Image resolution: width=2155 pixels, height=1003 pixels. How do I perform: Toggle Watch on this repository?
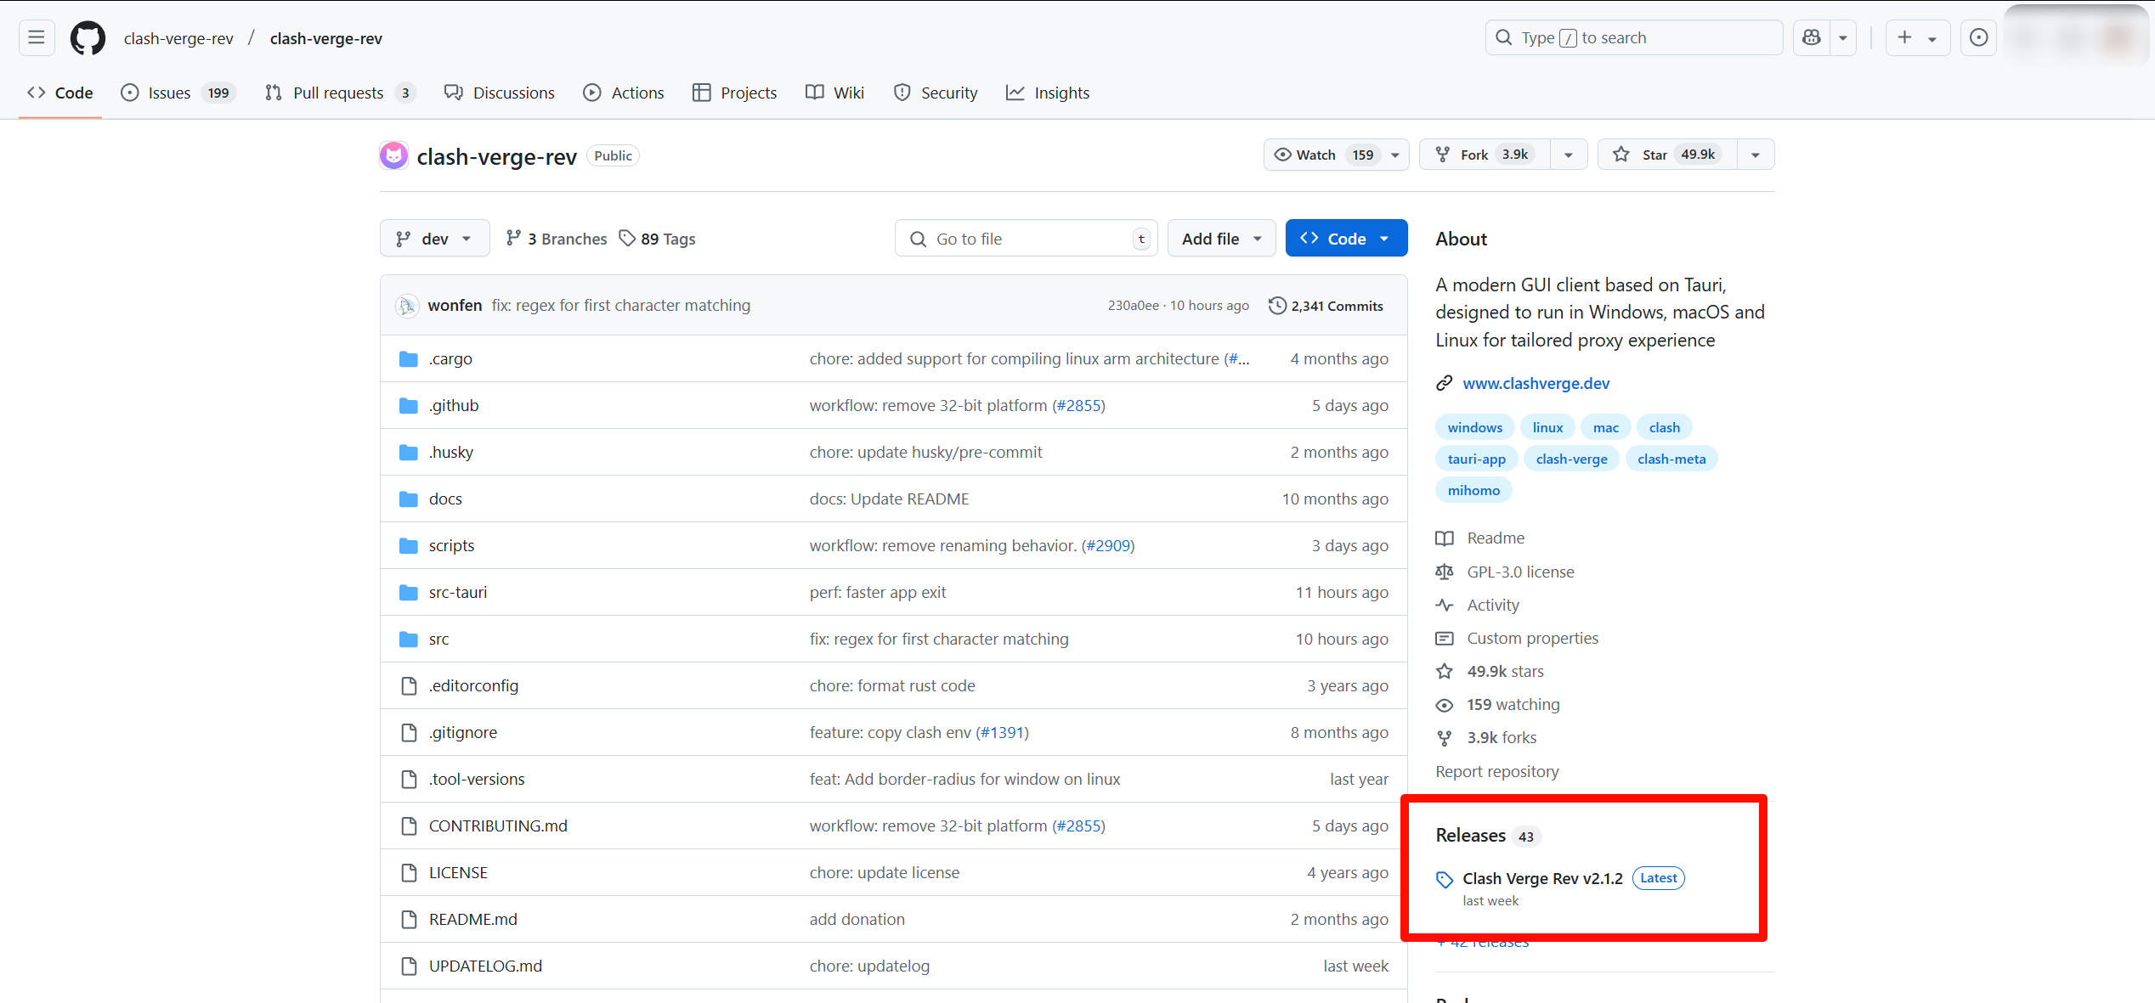click(1317, 155)
